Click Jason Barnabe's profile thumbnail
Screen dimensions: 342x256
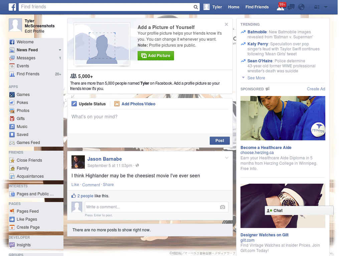(78, 162)
